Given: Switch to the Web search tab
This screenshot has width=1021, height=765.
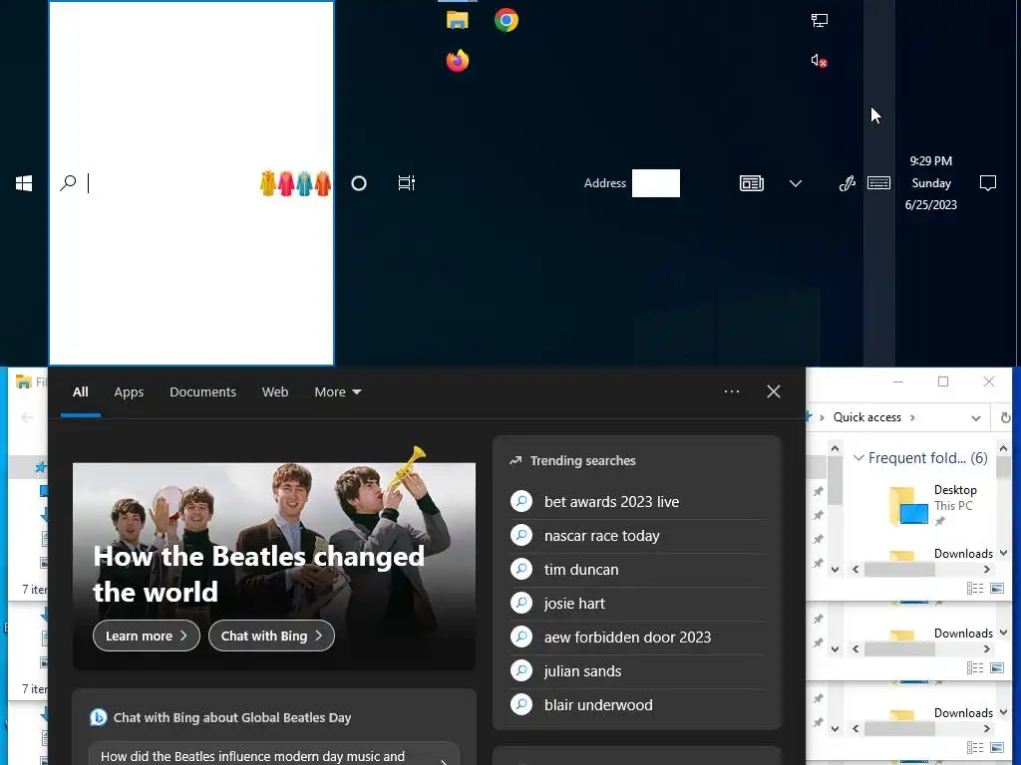Looking at the screenshot, I should tap(275, 391).
